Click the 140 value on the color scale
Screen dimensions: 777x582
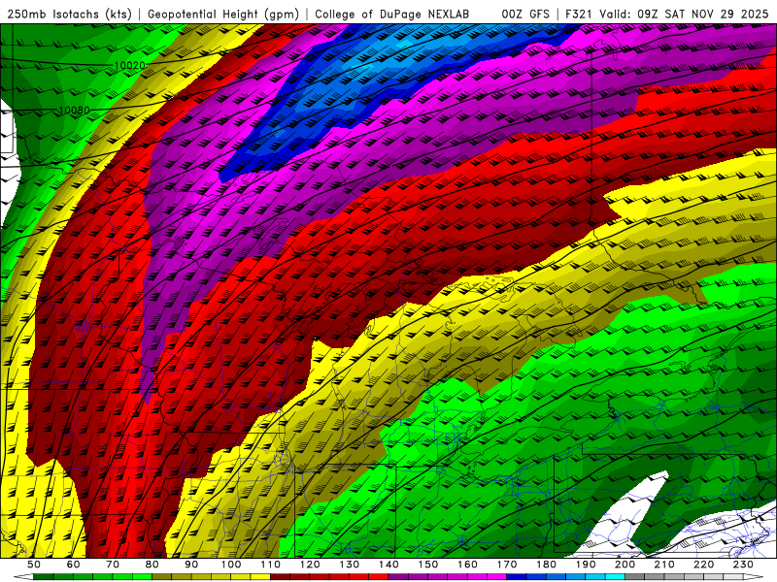[388, 565]
